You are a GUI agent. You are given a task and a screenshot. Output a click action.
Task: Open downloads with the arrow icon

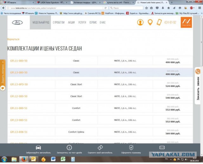[163, 8]
